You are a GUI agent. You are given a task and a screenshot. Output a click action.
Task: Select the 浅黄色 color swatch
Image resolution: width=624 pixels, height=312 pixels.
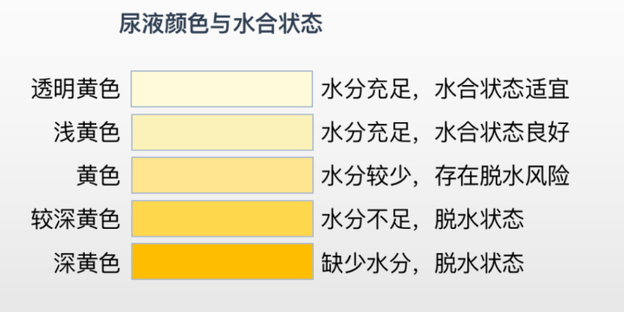point(223,132)
